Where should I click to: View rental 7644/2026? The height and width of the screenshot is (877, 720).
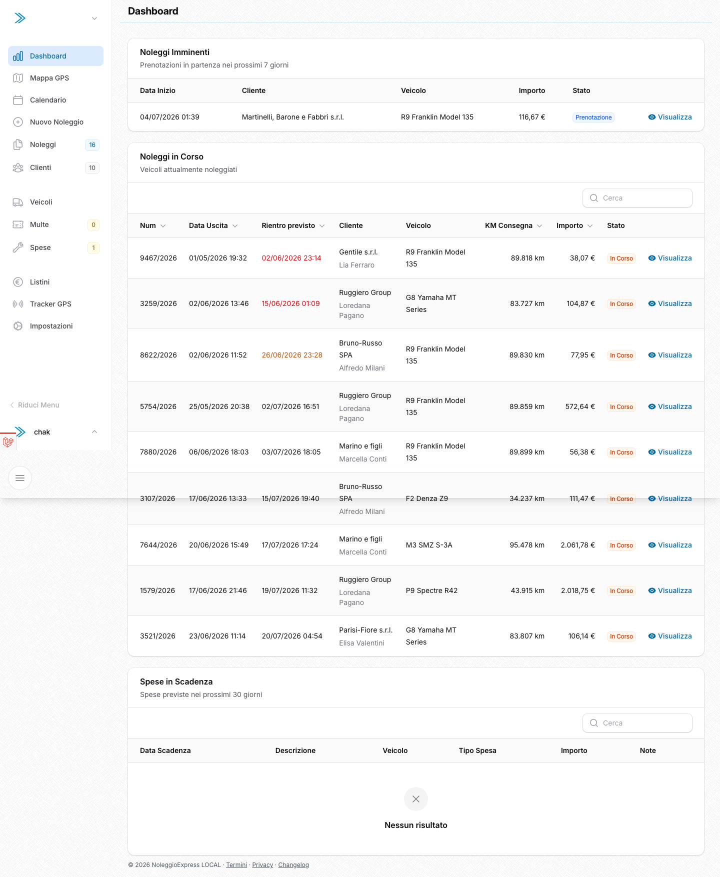point(670,545)
